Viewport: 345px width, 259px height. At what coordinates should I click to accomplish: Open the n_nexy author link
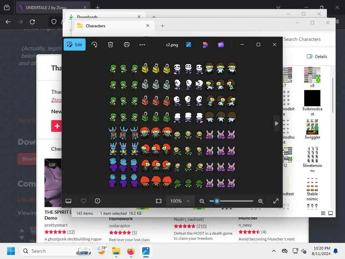click(x=245, y=225)
